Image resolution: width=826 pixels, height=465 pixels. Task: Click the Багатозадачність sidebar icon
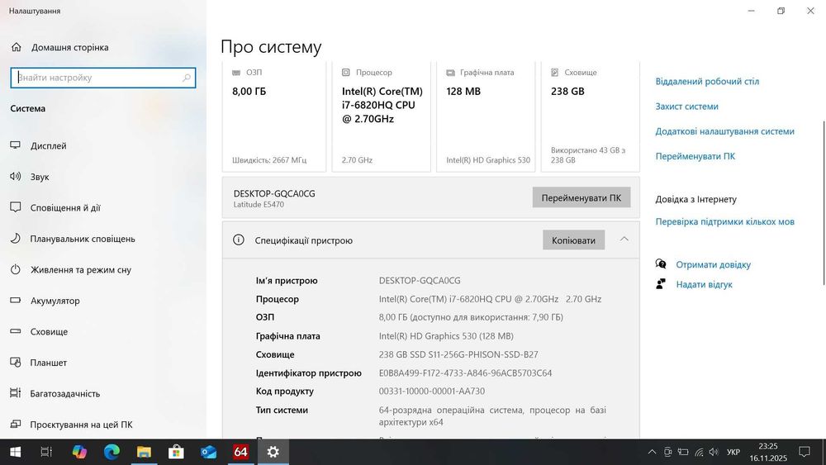click(15, 393)
